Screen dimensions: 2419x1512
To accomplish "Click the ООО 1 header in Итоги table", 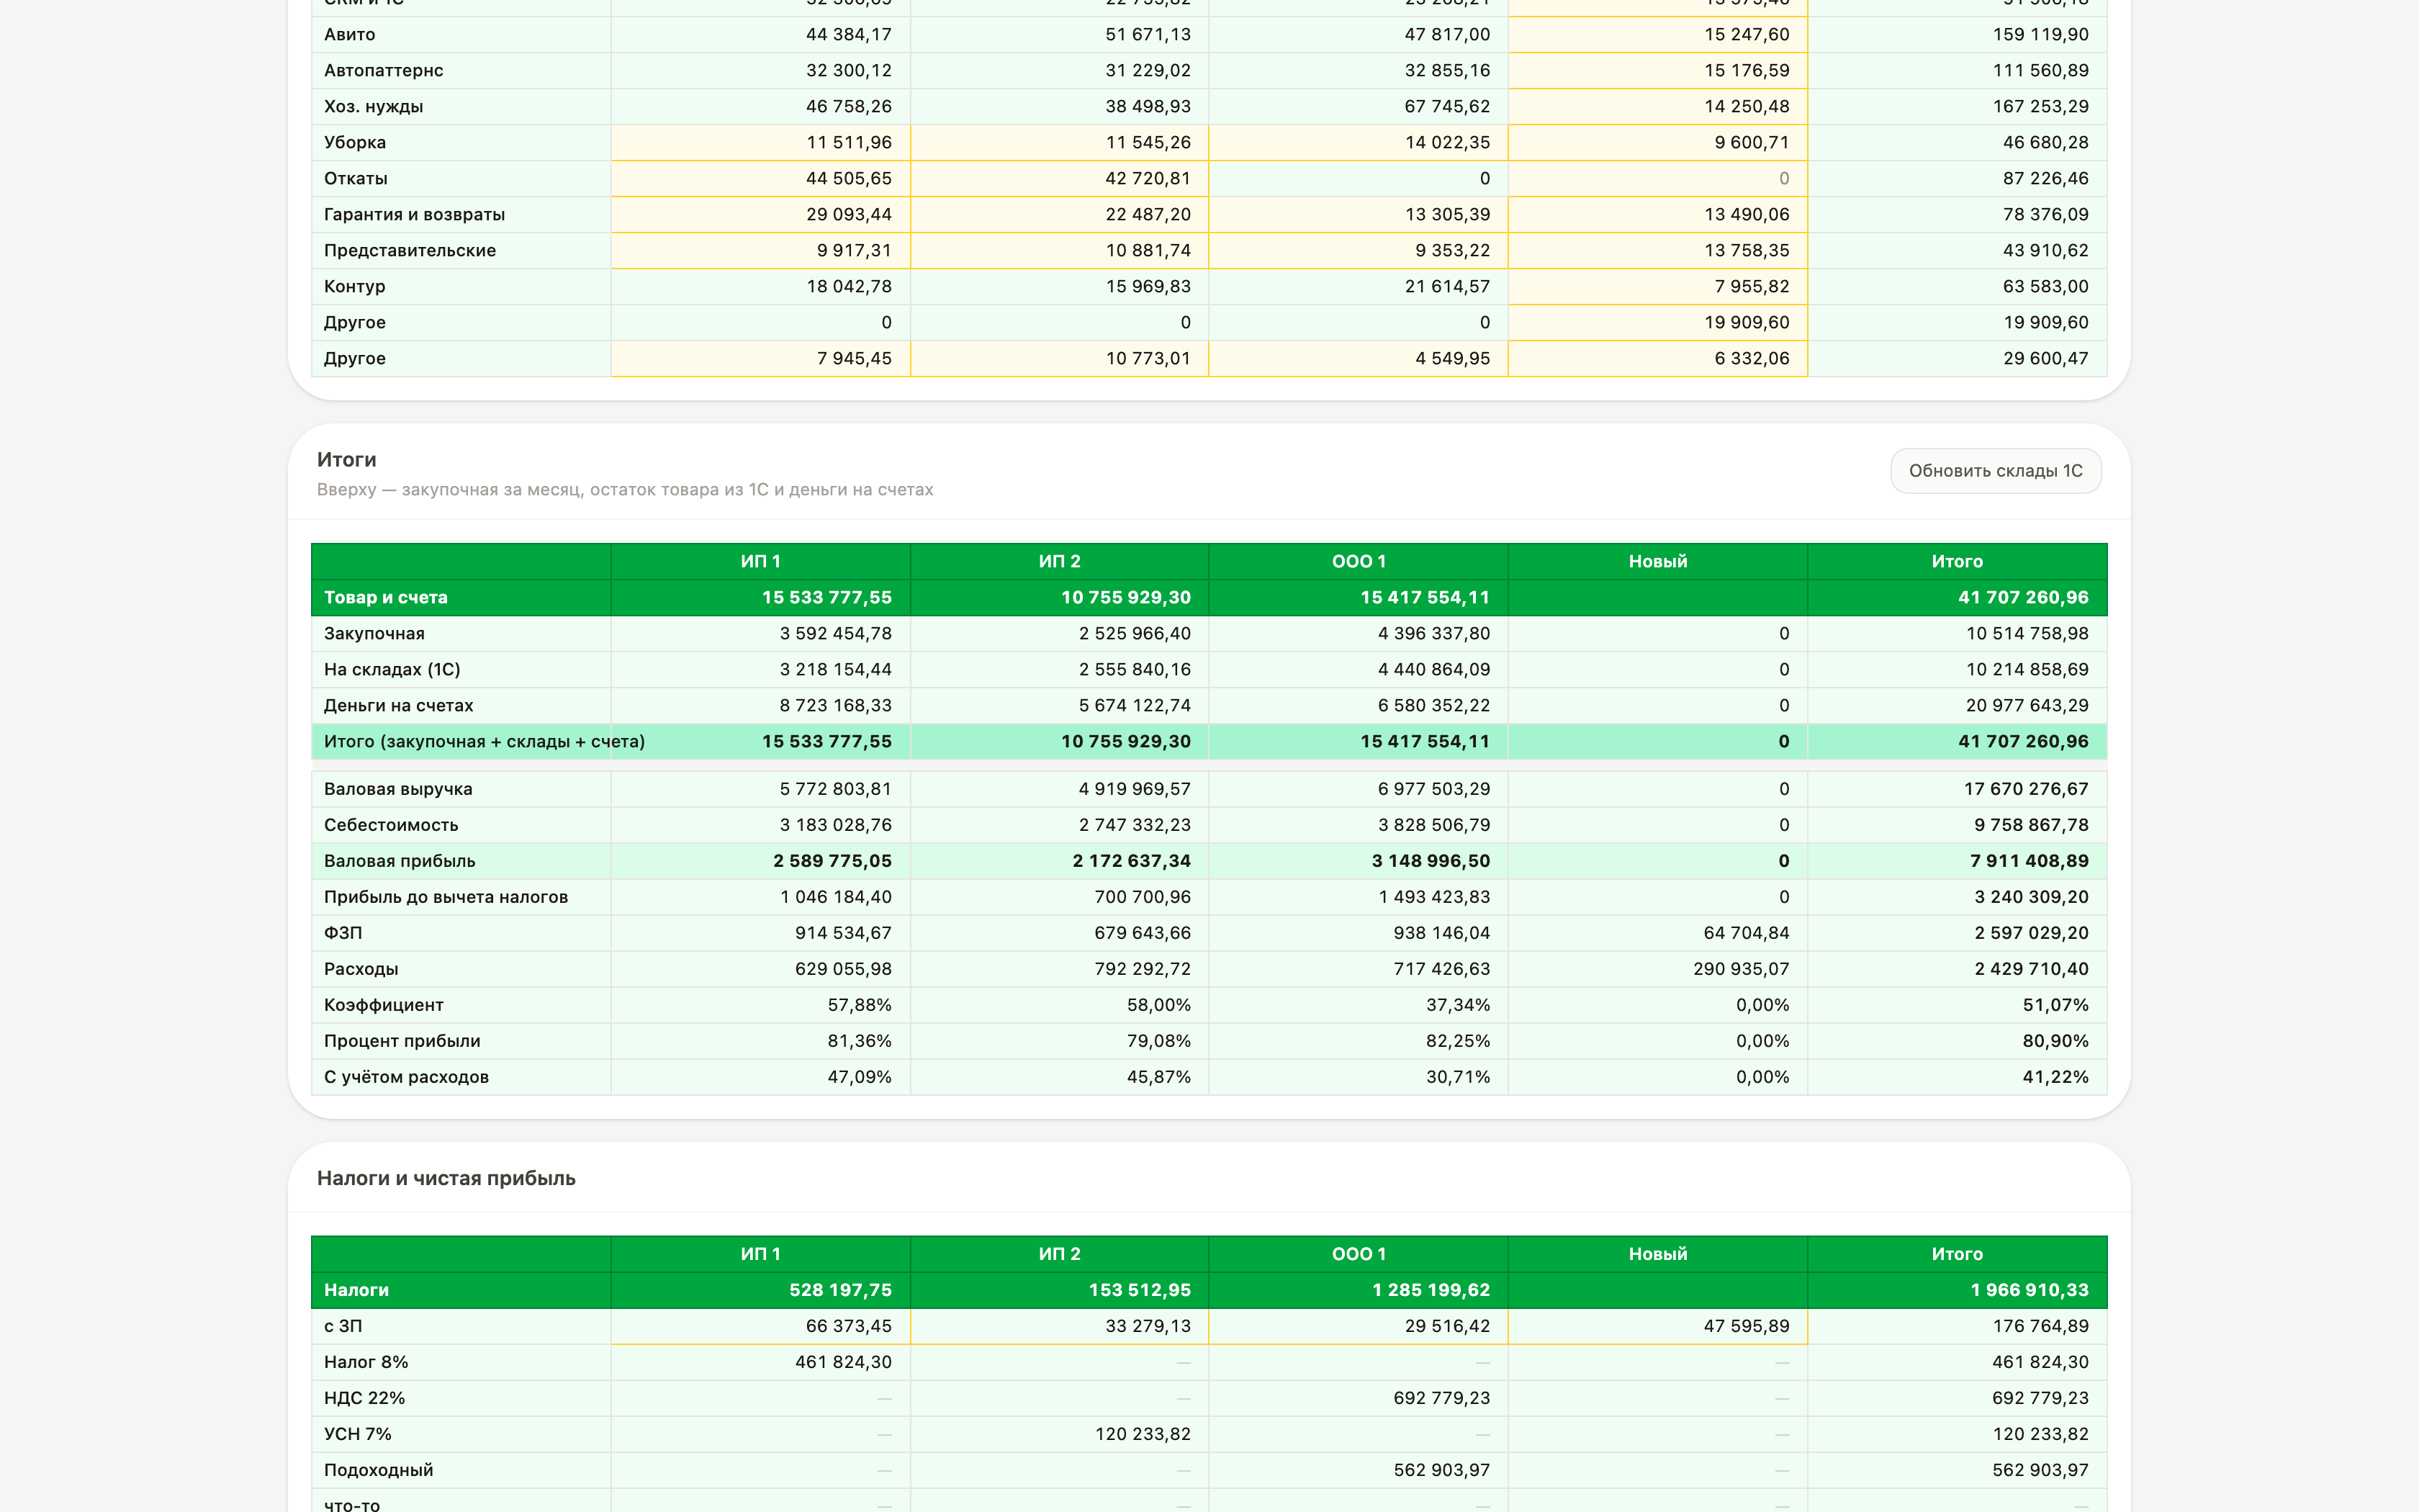I will click(x=1359, y=562).
